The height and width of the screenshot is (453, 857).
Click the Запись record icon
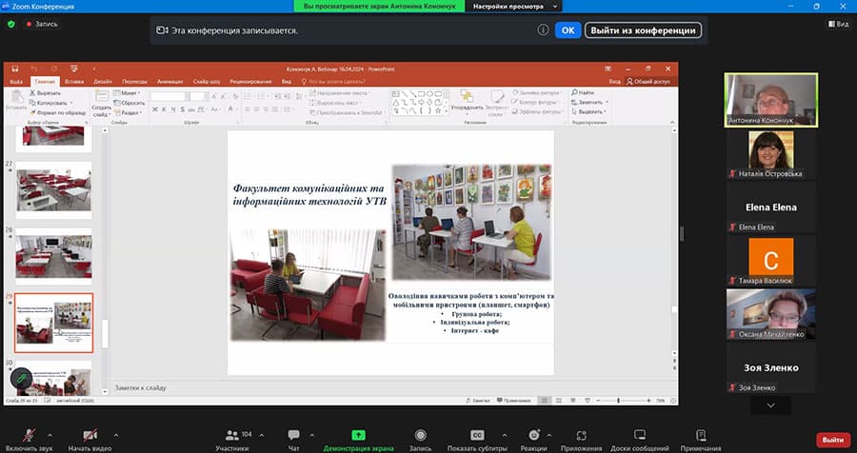pyautogui.click(x=420, y=435)
